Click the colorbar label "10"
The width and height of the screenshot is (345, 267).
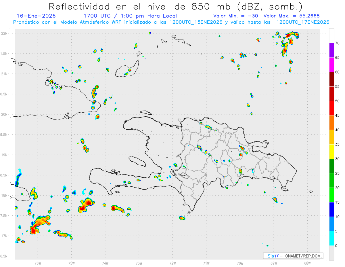338,217
